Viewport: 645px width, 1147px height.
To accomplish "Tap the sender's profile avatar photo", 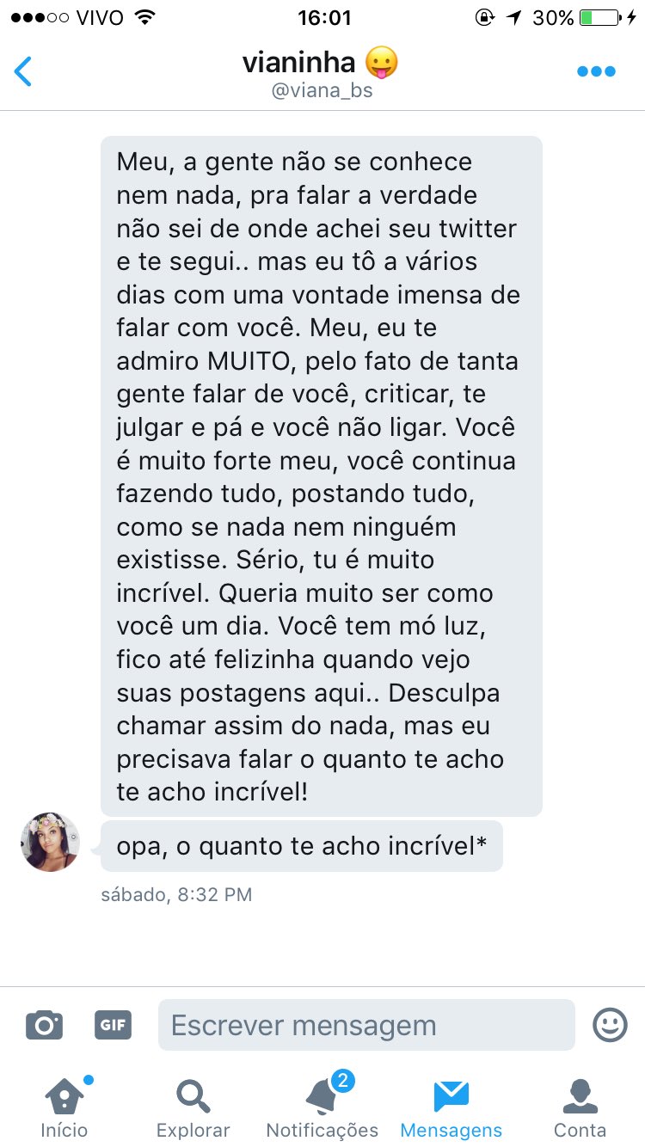I will [50, 842].
